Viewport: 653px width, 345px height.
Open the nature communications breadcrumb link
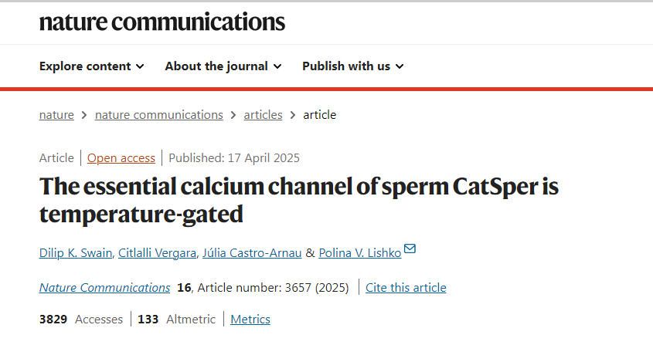coord(158,115)
